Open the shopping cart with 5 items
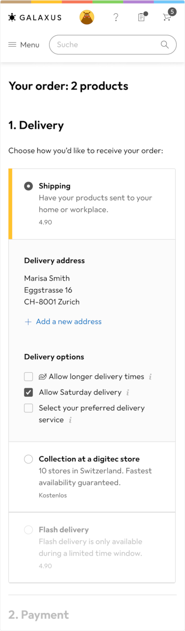This screenshot has width=185, height=631. coord(168,17)
